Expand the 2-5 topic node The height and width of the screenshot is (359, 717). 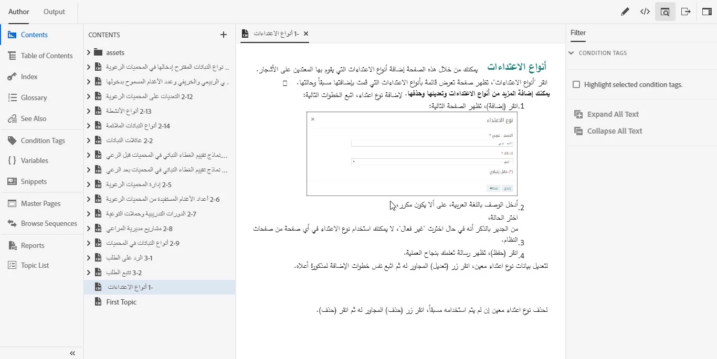(89, 184)
